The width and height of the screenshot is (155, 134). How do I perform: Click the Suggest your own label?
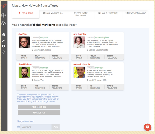point(25,121)
